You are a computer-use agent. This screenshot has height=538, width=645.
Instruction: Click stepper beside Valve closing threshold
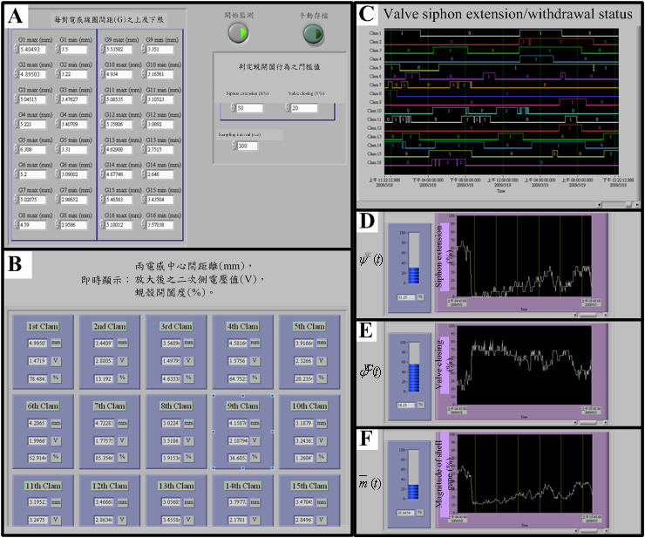[x=288, y=108]
